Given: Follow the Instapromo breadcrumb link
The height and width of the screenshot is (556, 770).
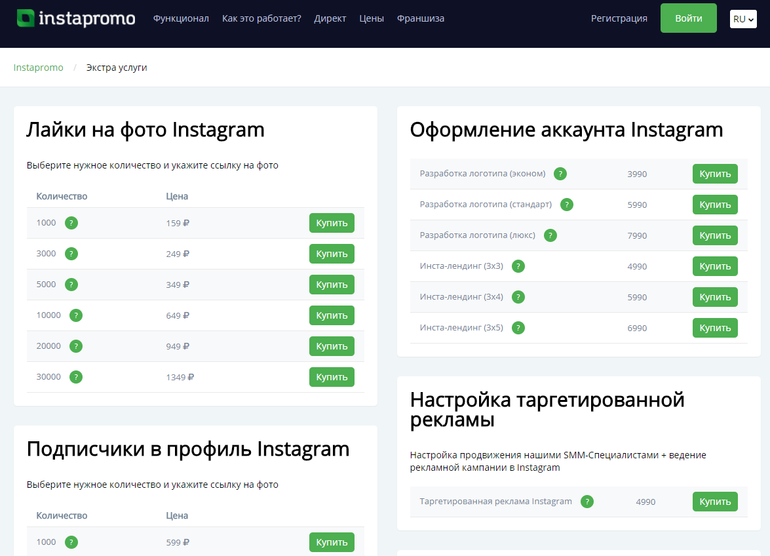Looking at the screenshot, I should tap(38, 68).
